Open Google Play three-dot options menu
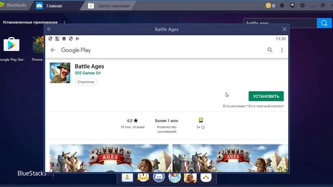This screenshot has height=187, width=333. (282, 50)
